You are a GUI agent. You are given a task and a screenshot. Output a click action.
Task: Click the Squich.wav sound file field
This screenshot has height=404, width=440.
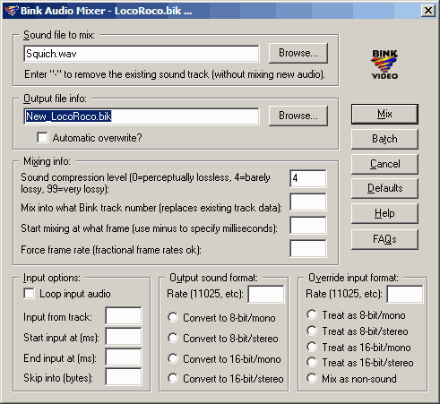coord(142,54)
